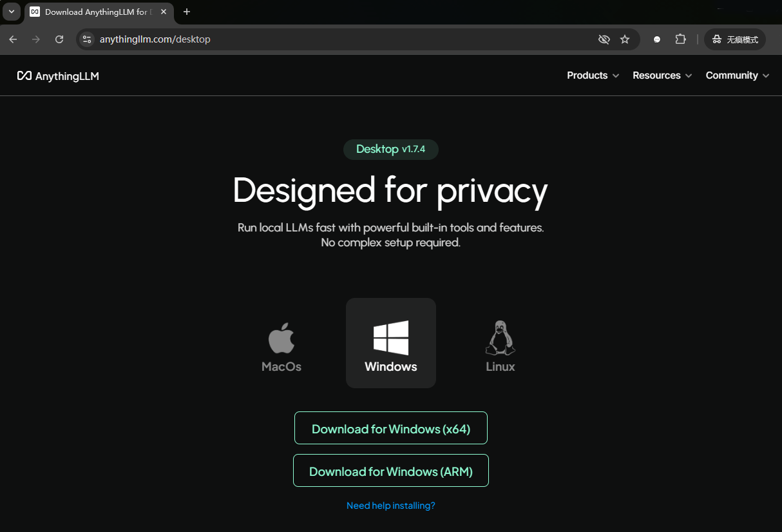Reload the current page
The image size is (782, 532).
coord(59,39)
